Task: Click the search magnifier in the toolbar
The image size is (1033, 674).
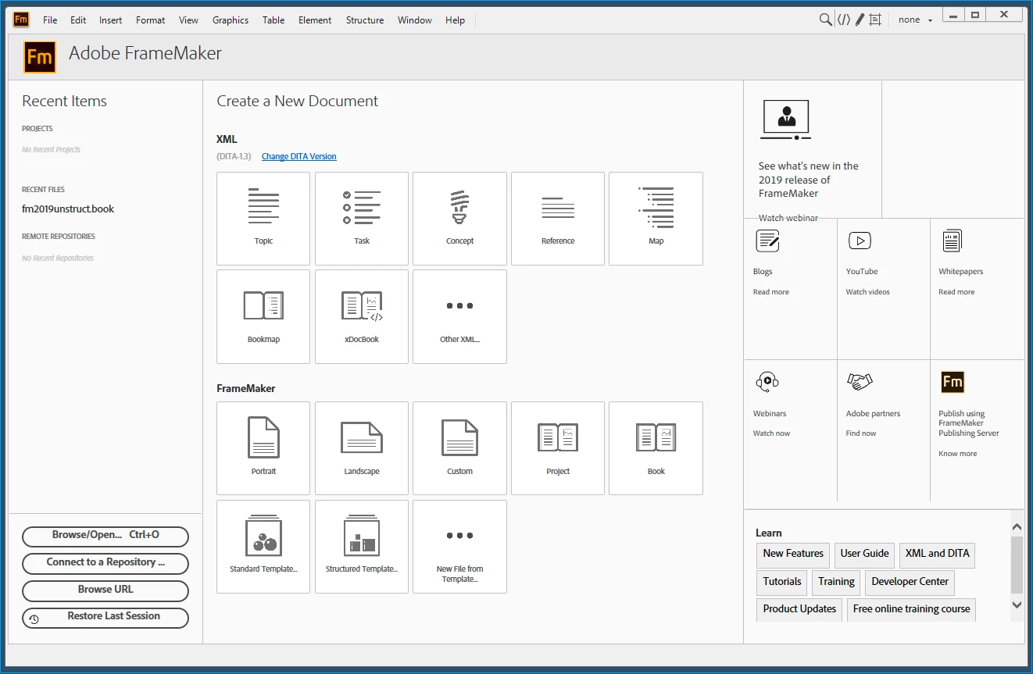Action: pos(825,20)
